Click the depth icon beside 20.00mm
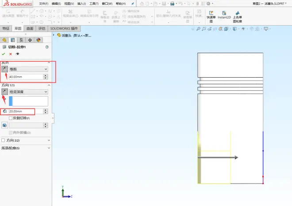 5,111
